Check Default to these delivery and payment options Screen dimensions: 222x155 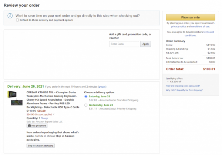click(x=17, y=20)
